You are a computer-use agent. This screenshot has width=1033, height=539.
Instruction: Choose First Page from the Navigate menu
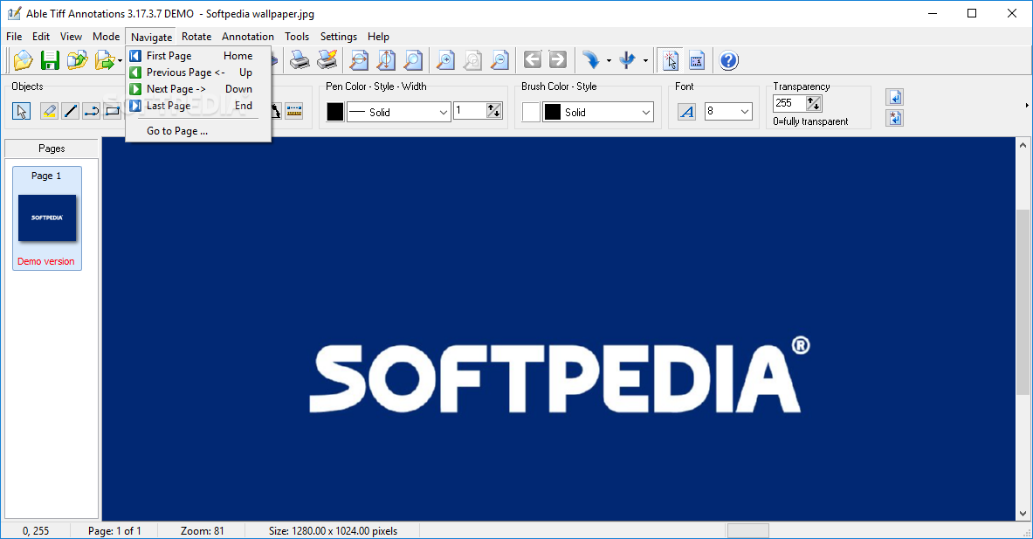(x=198, y=56)
